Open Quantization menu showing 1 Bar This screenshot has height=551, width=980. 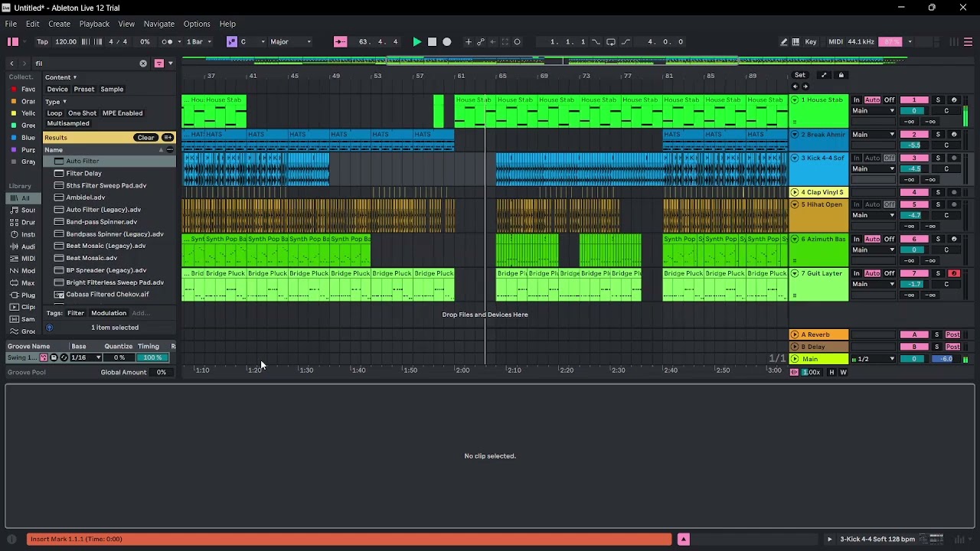point(198,42)
